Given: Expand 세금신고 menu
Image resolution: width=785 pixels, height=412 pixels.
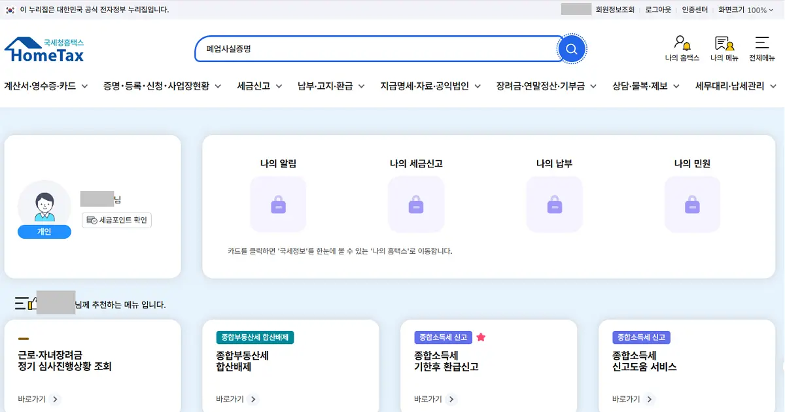Looking at the screenshot, I should [x=260, y=86].
